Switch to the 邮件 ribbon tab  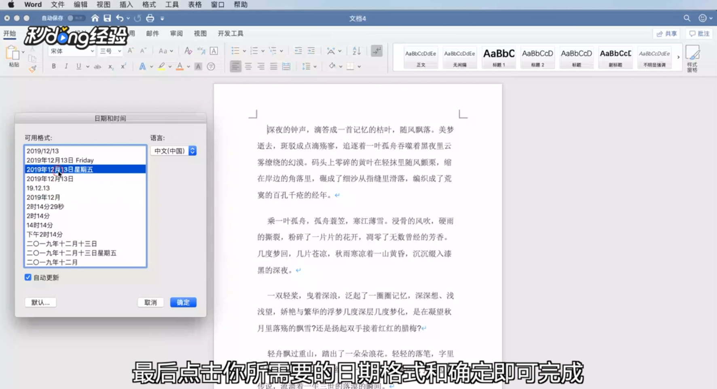coord(152,34)
